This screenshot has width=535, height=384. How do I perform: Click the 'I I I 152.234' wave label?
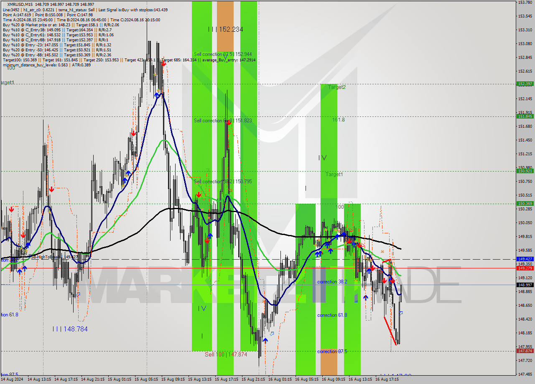coord(226,29)
